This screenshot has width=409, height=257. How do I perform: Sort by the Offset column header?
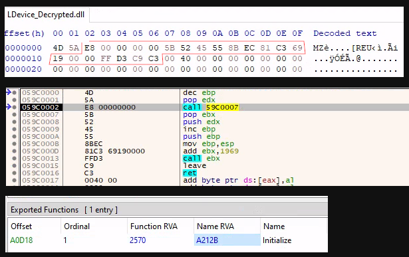[x=21, y=226]
